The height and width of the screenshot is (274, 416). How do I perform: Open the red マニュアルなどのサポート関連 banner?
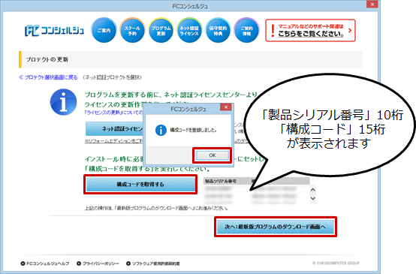(310, 30)
